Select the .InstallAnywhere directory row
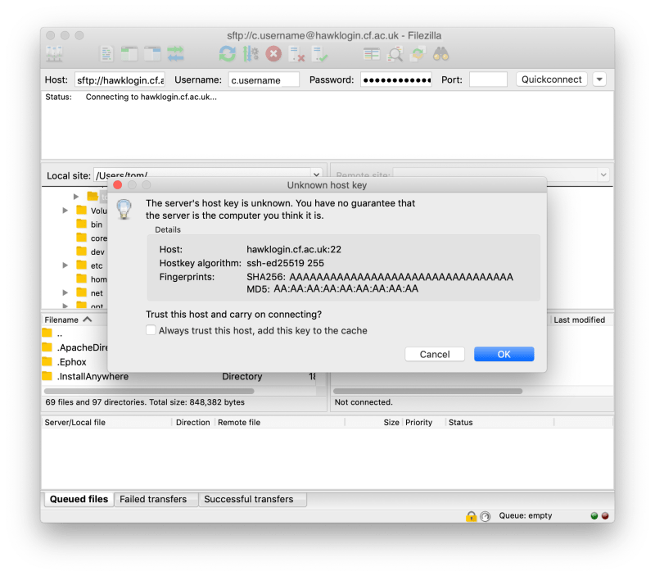Image resolution: width=655 pixels, height=576 pixels. click(179, 376)
